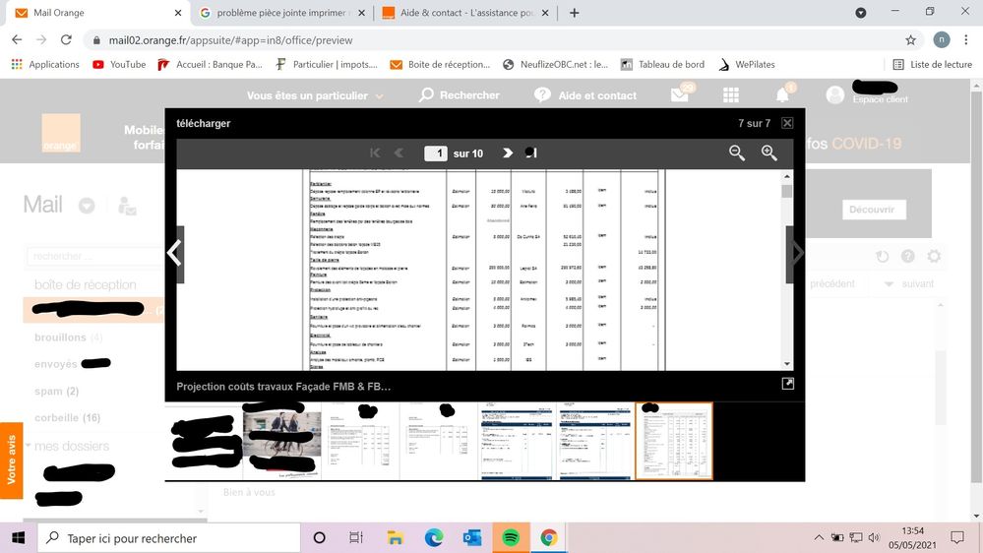
Task: Select the last highlighted attachment thumbnail
Action: pyautogui.click(x=674, y=441)
